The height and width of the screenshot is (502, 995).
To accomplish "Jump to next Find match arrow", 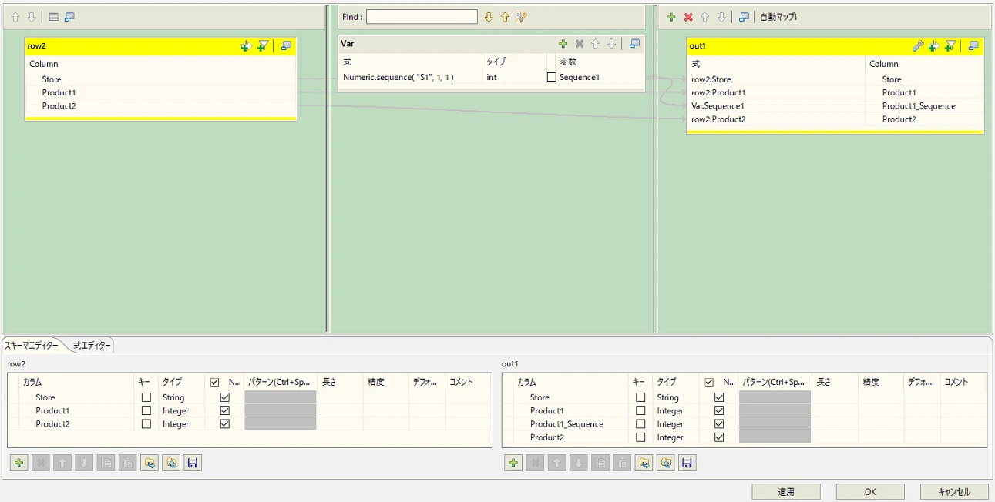I will point(489,17).
